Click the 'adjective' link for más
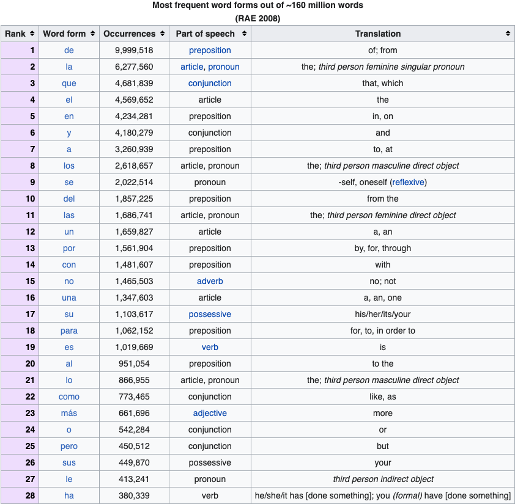This screenshot has height=504, width=515. [x=210, y=413]
